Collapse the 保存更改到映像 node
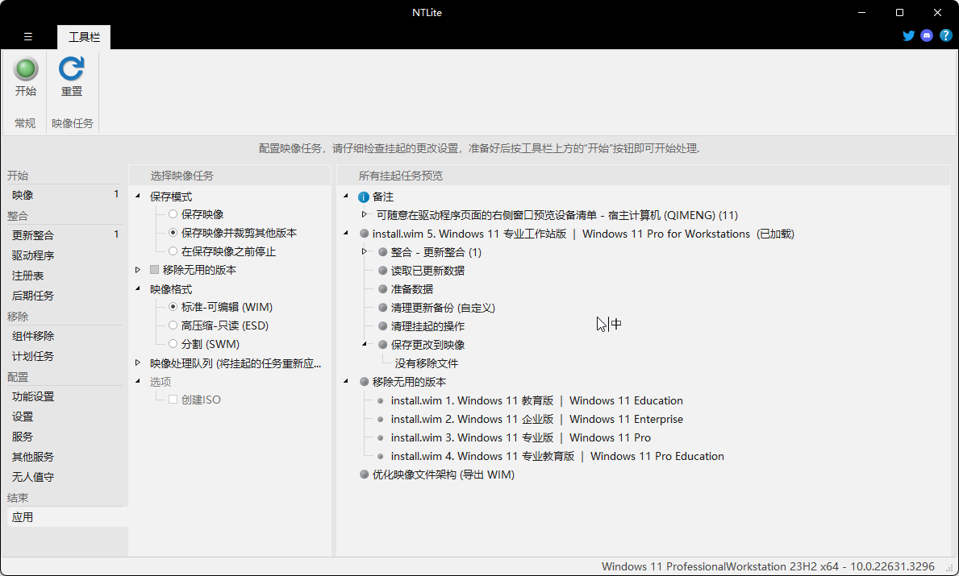 pos(365,344)
